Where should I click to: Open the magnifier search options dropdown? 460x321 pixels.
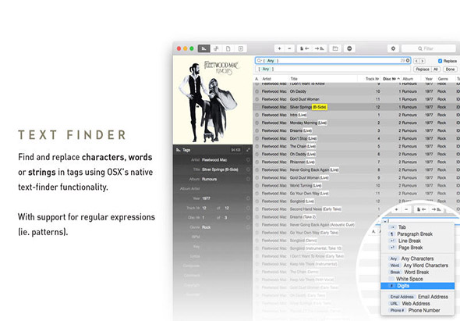point(260,61)
